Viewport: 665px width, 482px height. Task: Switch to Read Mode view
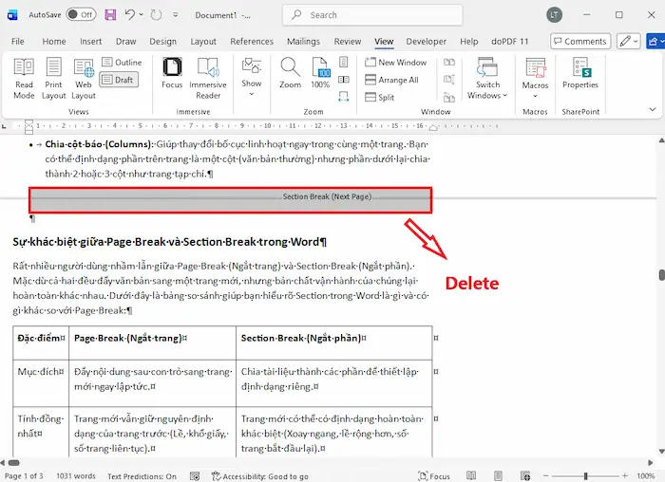(24, 77)
